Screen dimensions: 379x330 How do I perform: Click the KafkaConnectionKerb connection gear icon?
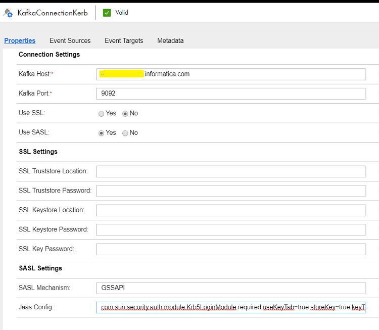(x=8, y=13)
